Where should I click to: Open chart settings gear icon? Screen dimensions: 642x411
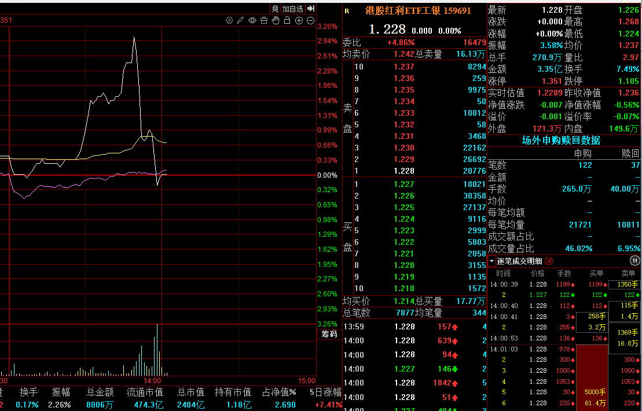[x=229, y=20]
